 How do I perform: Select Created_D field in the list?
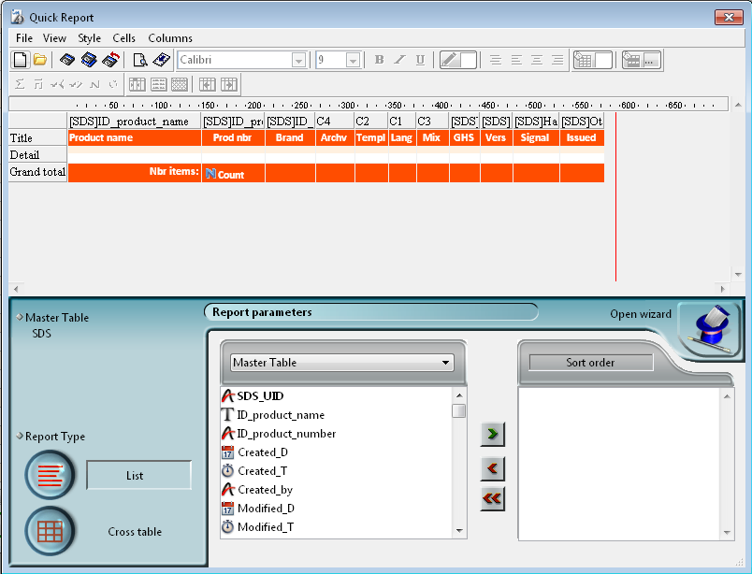click(x=336, y=452)
